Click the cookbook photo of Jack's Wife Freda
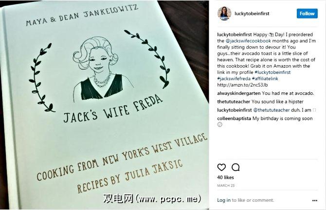The height and width of the screenshot is (210, 326). click(105, 105)
